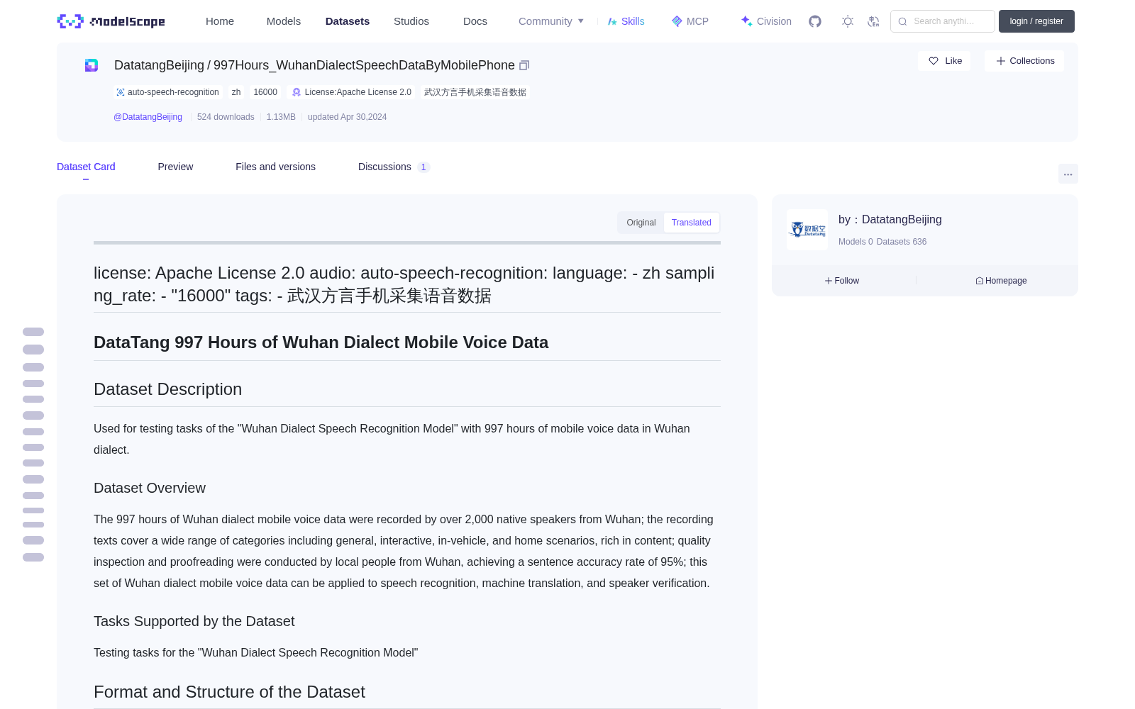Open the @DatatangBeijing profile link

tap(148, 117)
